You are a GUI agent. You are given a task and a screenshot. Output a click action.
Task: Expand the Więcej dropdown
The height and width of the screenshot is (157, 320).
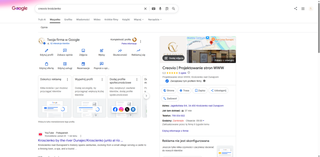tap(139, 20)
